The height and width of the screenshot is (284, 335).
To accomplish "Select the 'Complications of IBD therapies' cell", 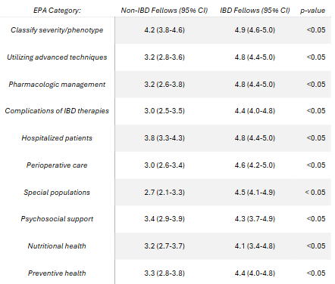I will coord(57,111).
